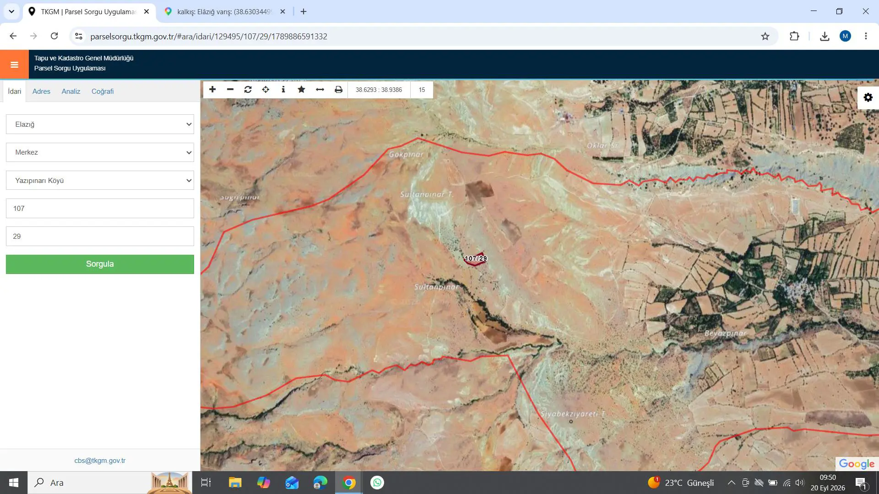Viewport: 879px width, 494px height.
Task: Expand the Merkez district dropdown
Action: [x=100, y=152]
